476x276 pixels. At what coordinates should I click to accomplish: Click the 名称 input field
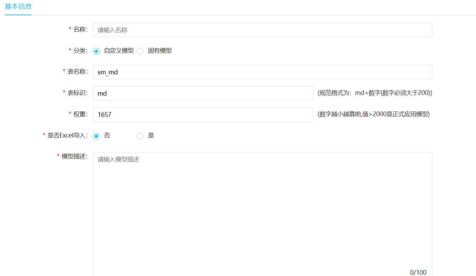pos(262,30)
